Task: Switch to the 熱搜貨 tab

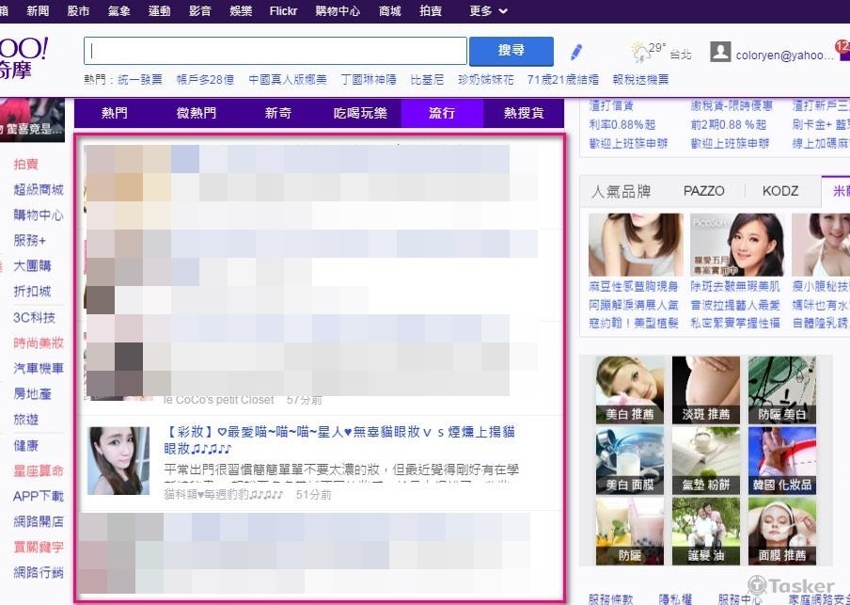Action: [x=525, y=113]
